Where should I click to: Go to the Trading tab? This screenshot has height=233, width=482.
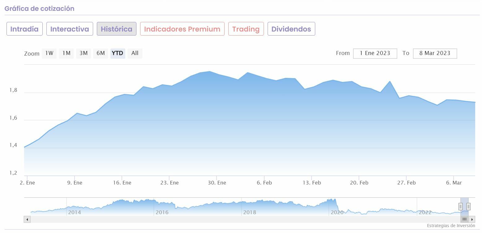pos(246,29)
